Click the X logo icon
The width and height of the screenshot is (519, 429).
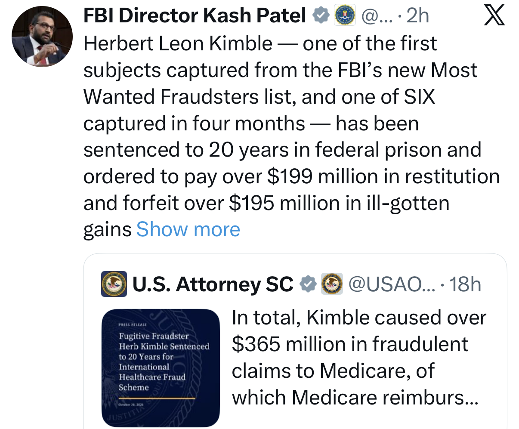pos(494,16)
